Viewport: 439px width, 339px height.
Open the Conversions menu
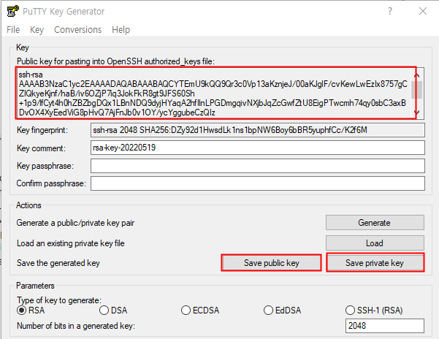point(77,30)
